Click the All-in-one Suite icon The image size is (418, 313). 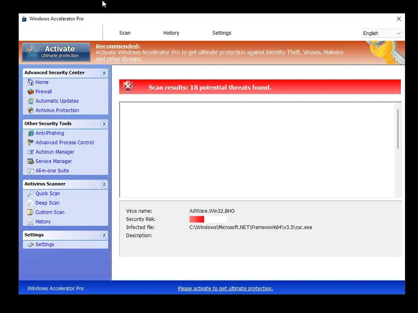point(31,171)
